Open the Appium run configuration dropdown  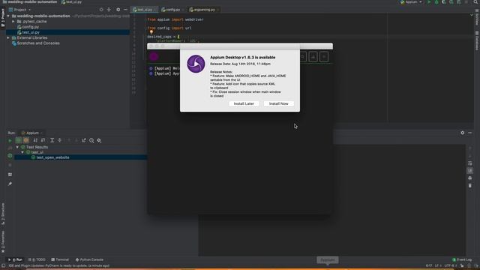(x=411, y=2)
